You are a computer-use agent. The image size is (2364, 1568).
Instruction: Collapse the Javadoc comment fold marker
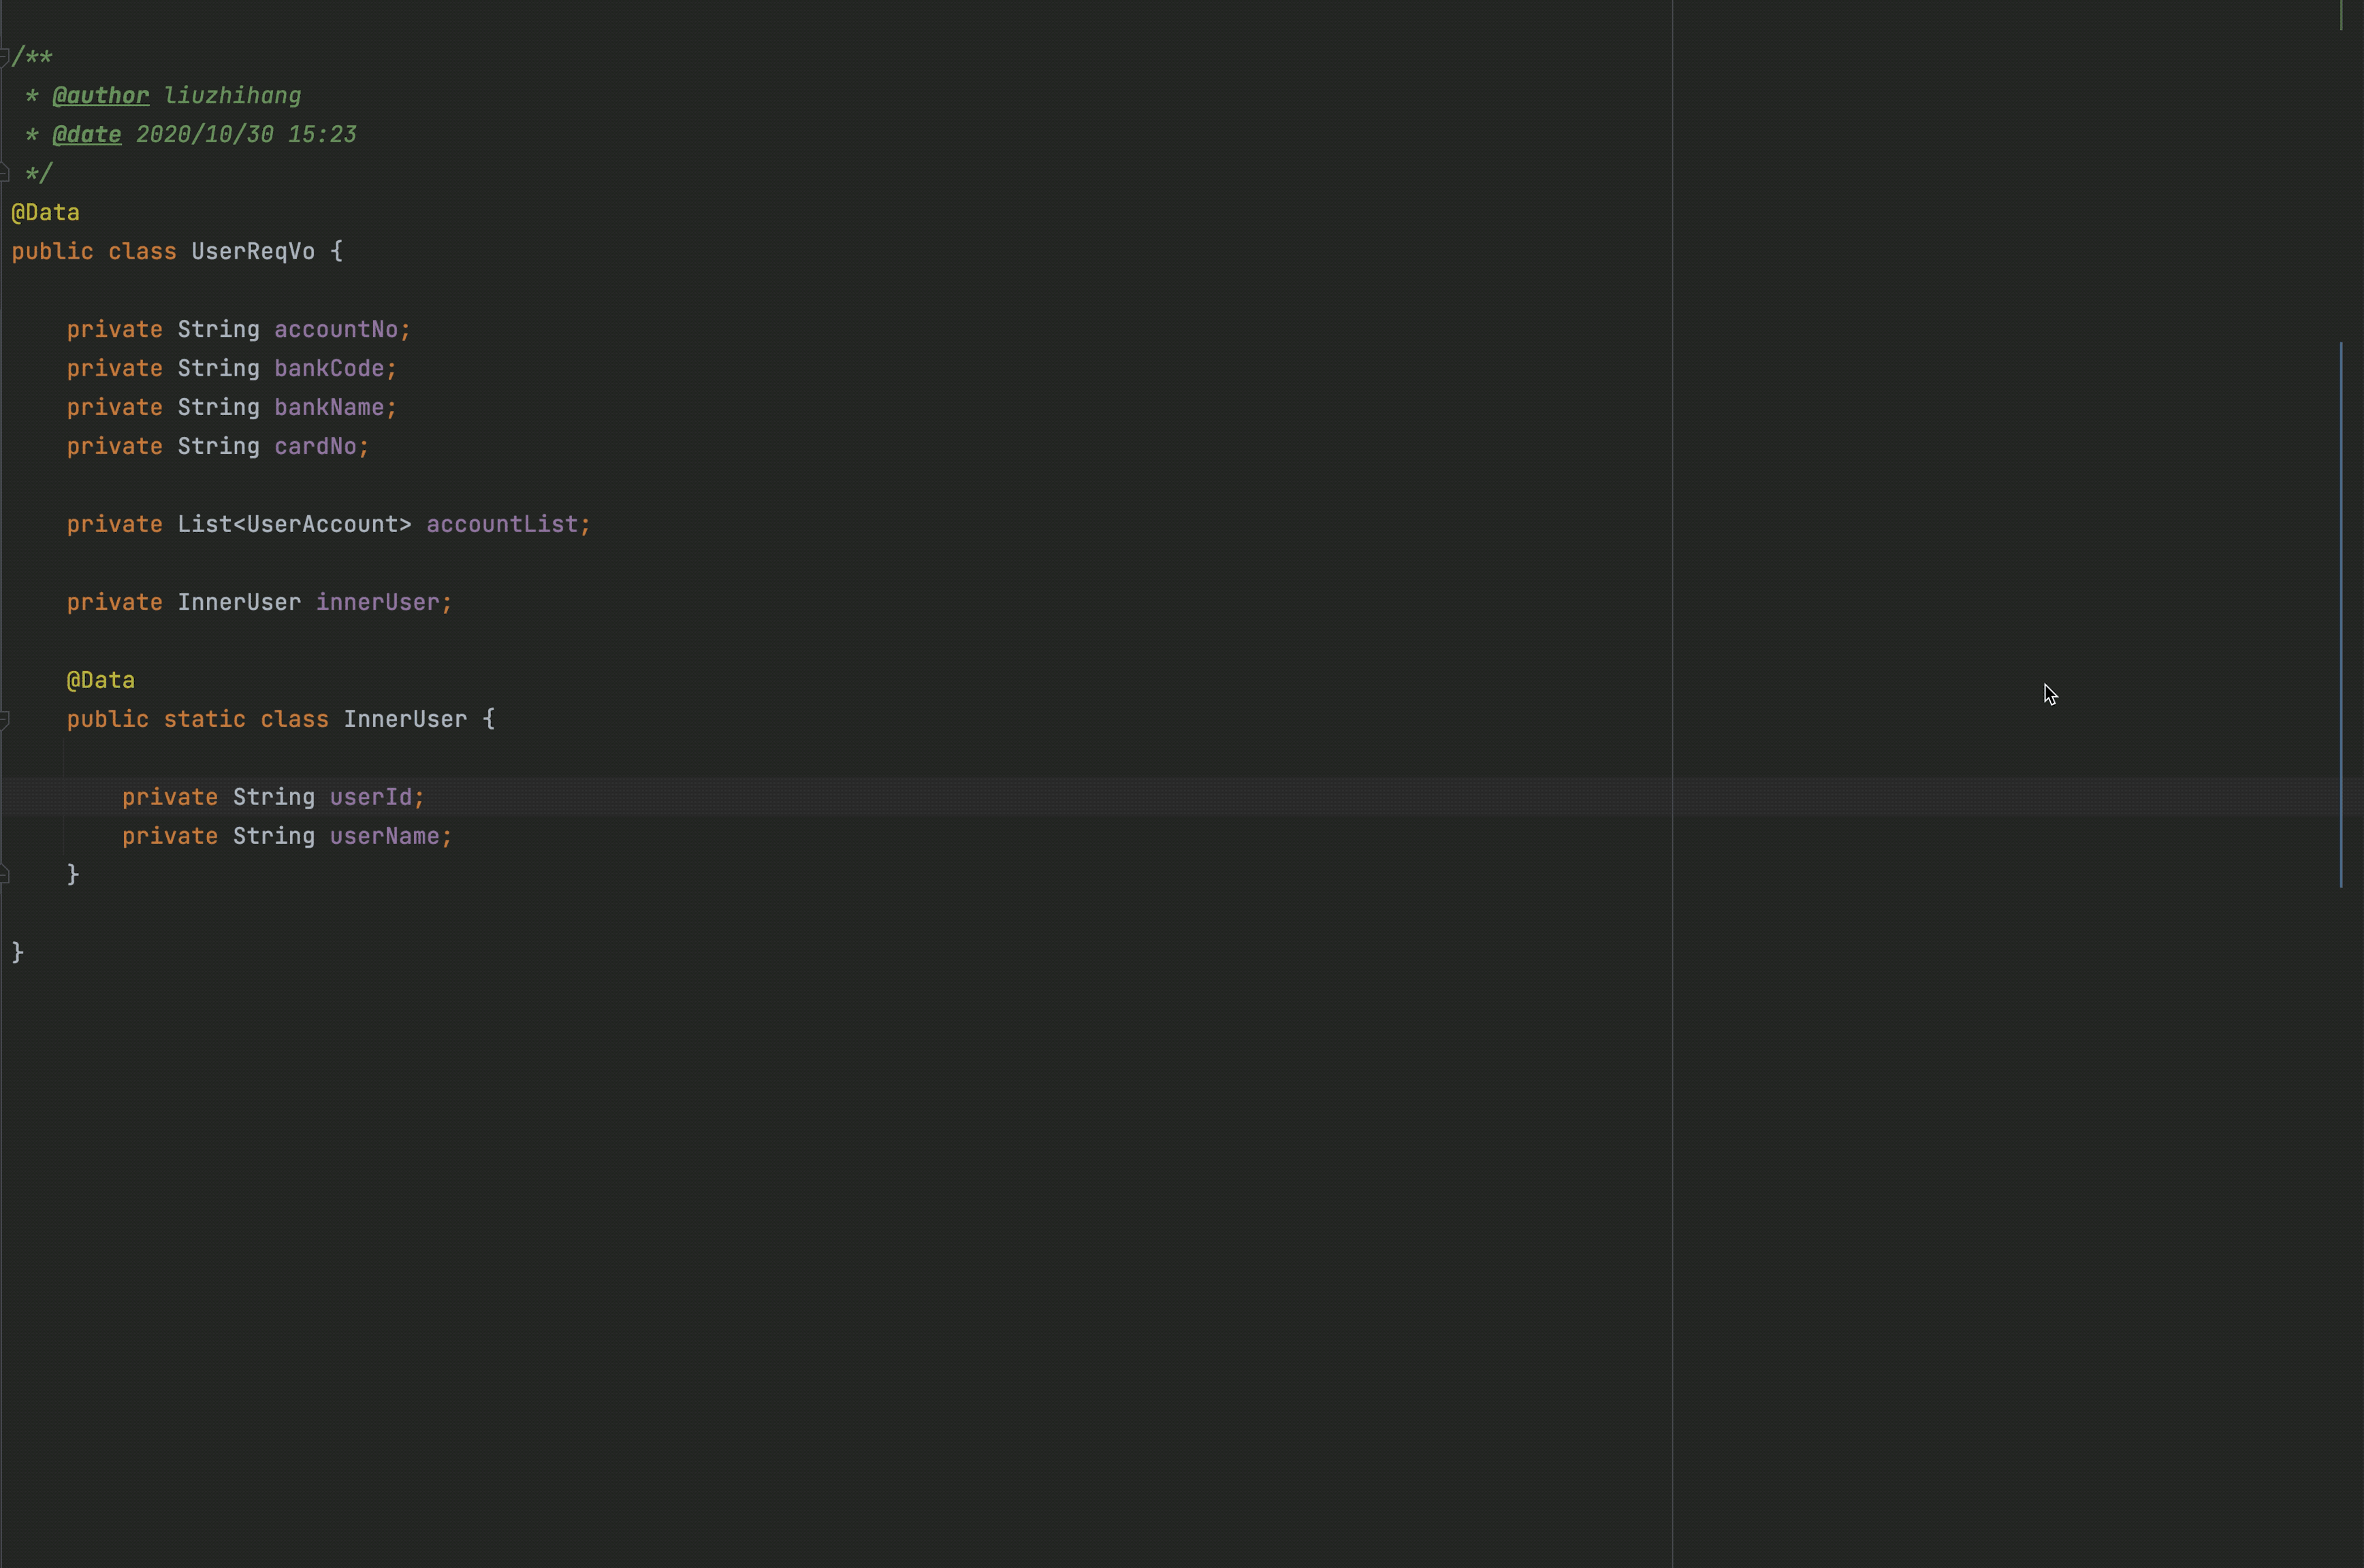click(4, 57)
